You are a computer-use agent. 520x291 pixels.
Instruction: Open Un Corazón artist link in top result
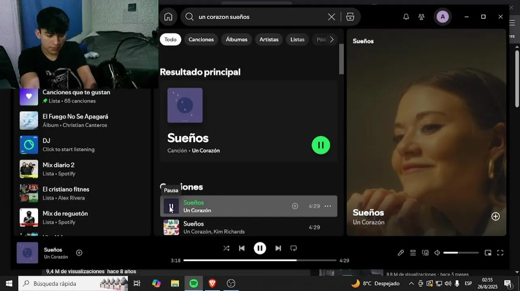(206, 150)
